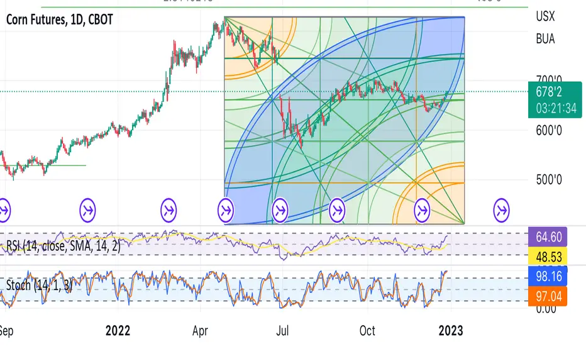Screen dimensions: 586x346
Task: Select the Stoch (14, 1, 3) indicator legend
Action: click(39, 286)
